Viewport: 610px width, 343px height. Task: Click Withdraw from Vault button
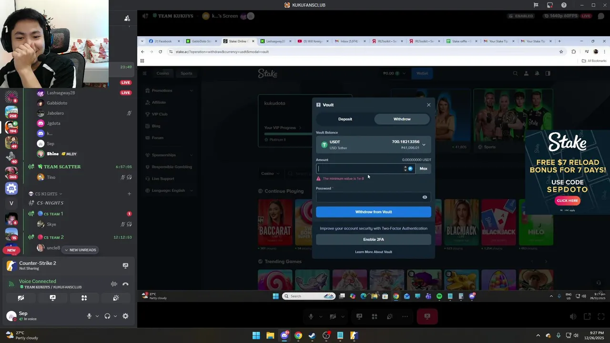(x=374, y=212)
